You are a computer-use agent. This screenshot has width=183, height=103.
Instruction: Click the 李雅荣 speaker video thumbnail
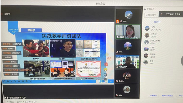point(128,32)
